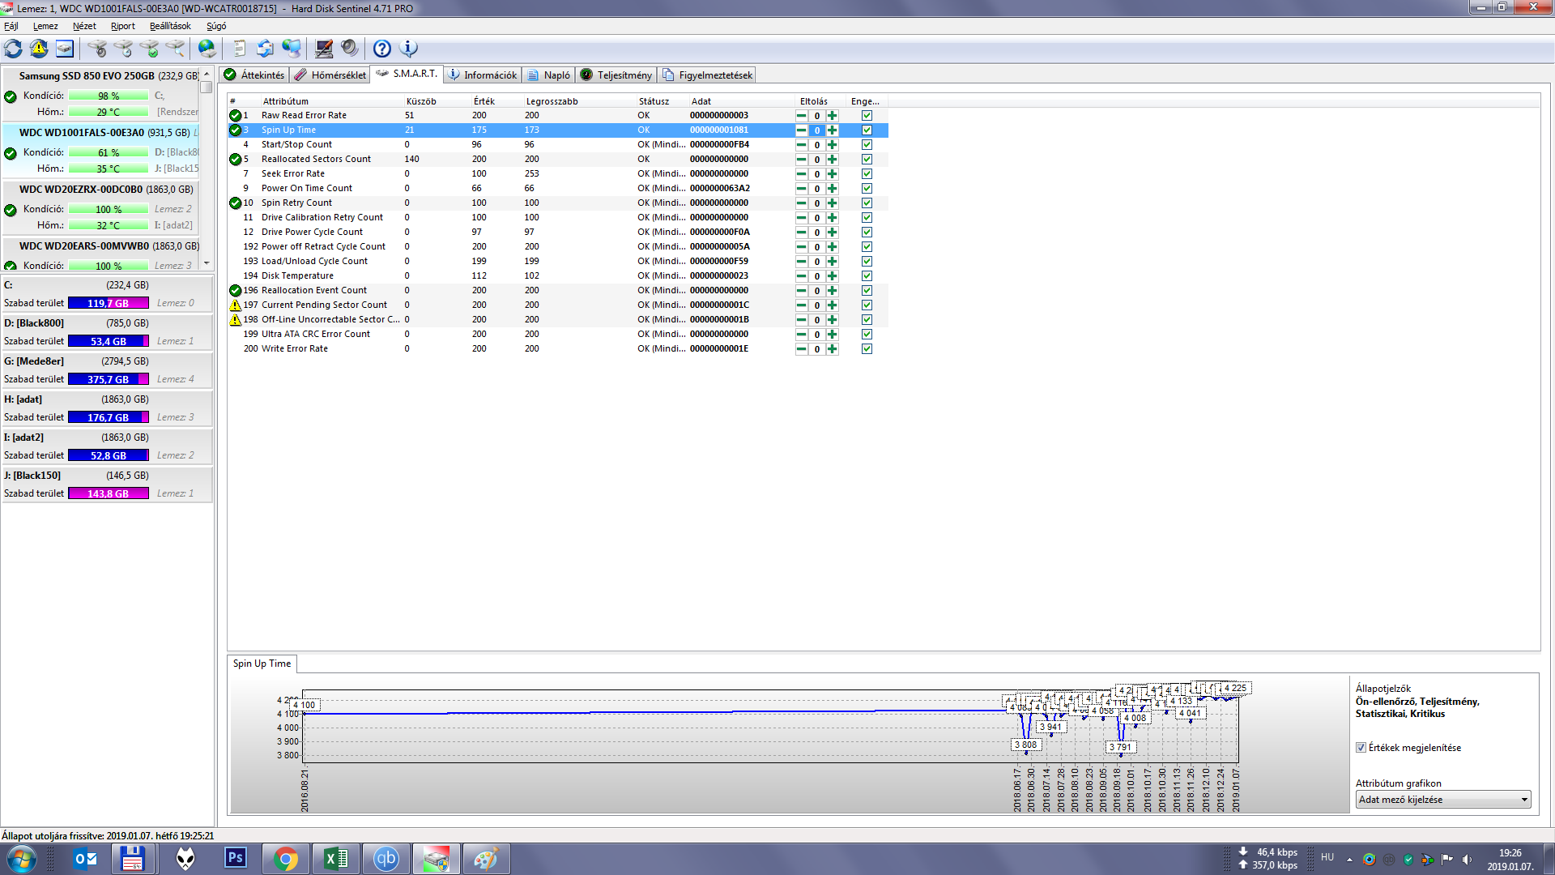Increase offset for Raw Read Error Rate
This screenshot has height=875, width=1555.
[832, 116]
